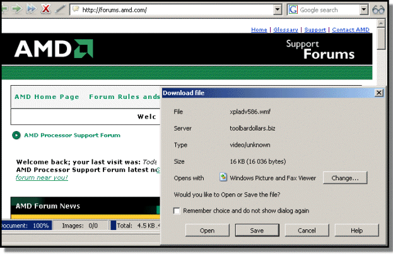Screen dimensions: 393x254
Task: Click the Support link
Action: (x=315, y=30)
